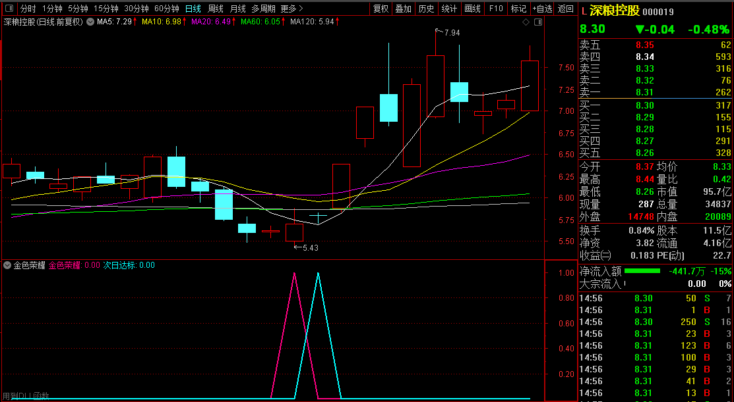Switch to 分时 intraday view
The image size is (734, 402).
pos(28,9)
